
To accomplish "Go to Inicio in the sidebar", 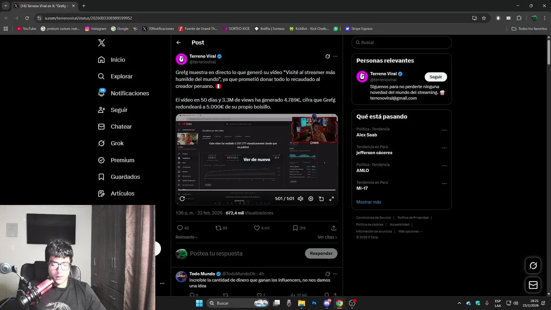I will click(x=111, y=60).
